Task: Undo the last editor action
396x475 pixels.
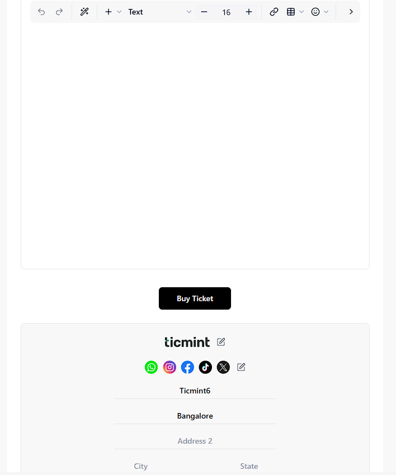Action: (41, 12)
